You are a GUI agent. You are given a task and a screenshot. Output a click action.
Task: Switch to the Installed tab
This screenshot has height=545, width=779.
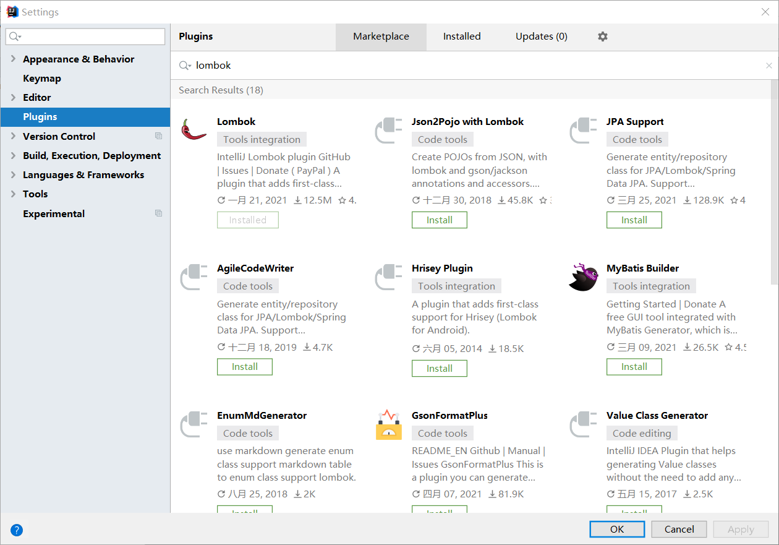click(x=462, y=36)
